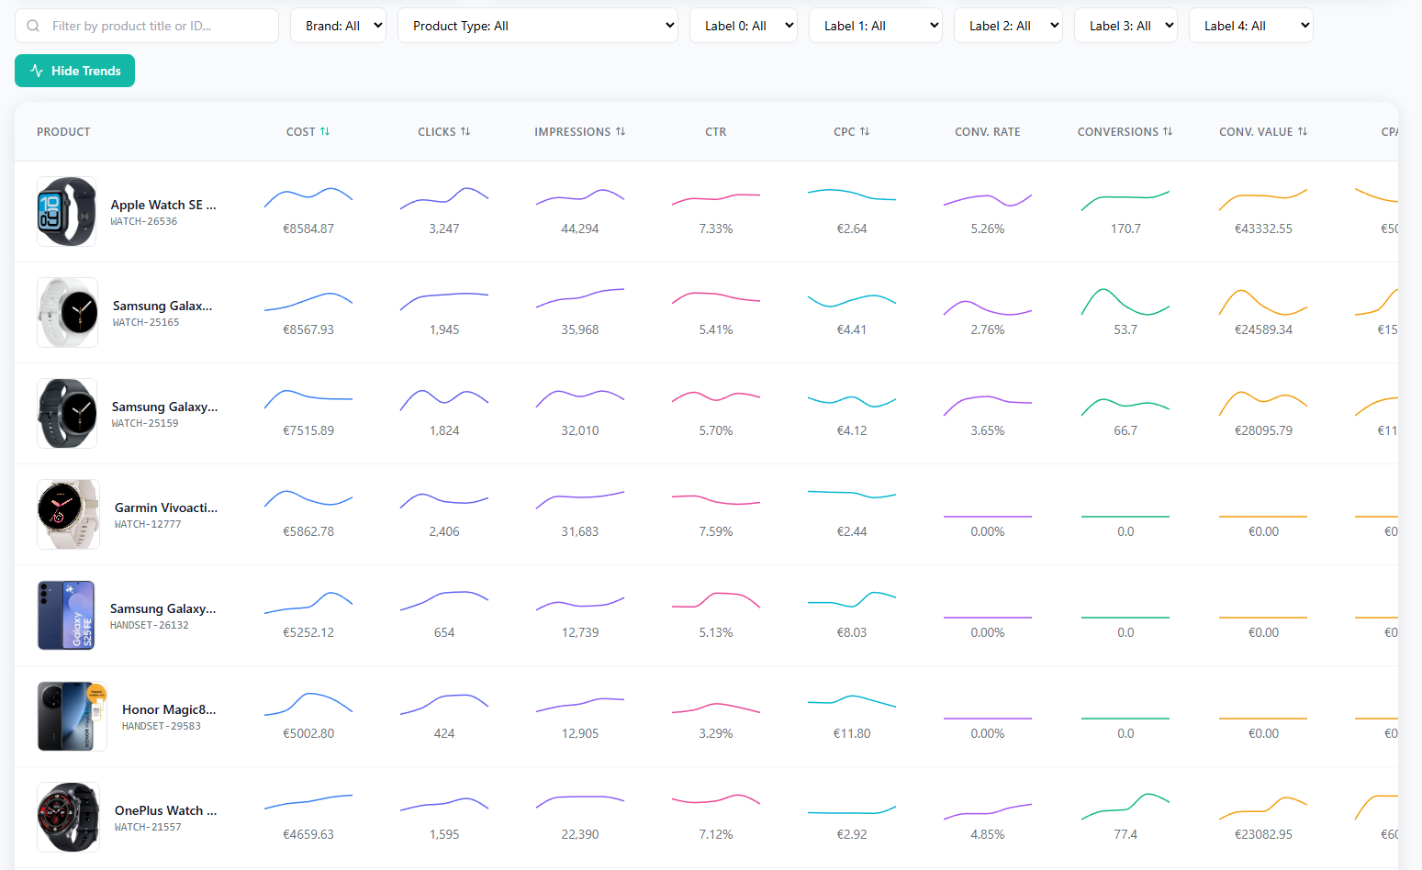Open the Honor Magic8 product entry
Image resolution: width=1422 pixels, height=870 pixels.
[169, 708]
